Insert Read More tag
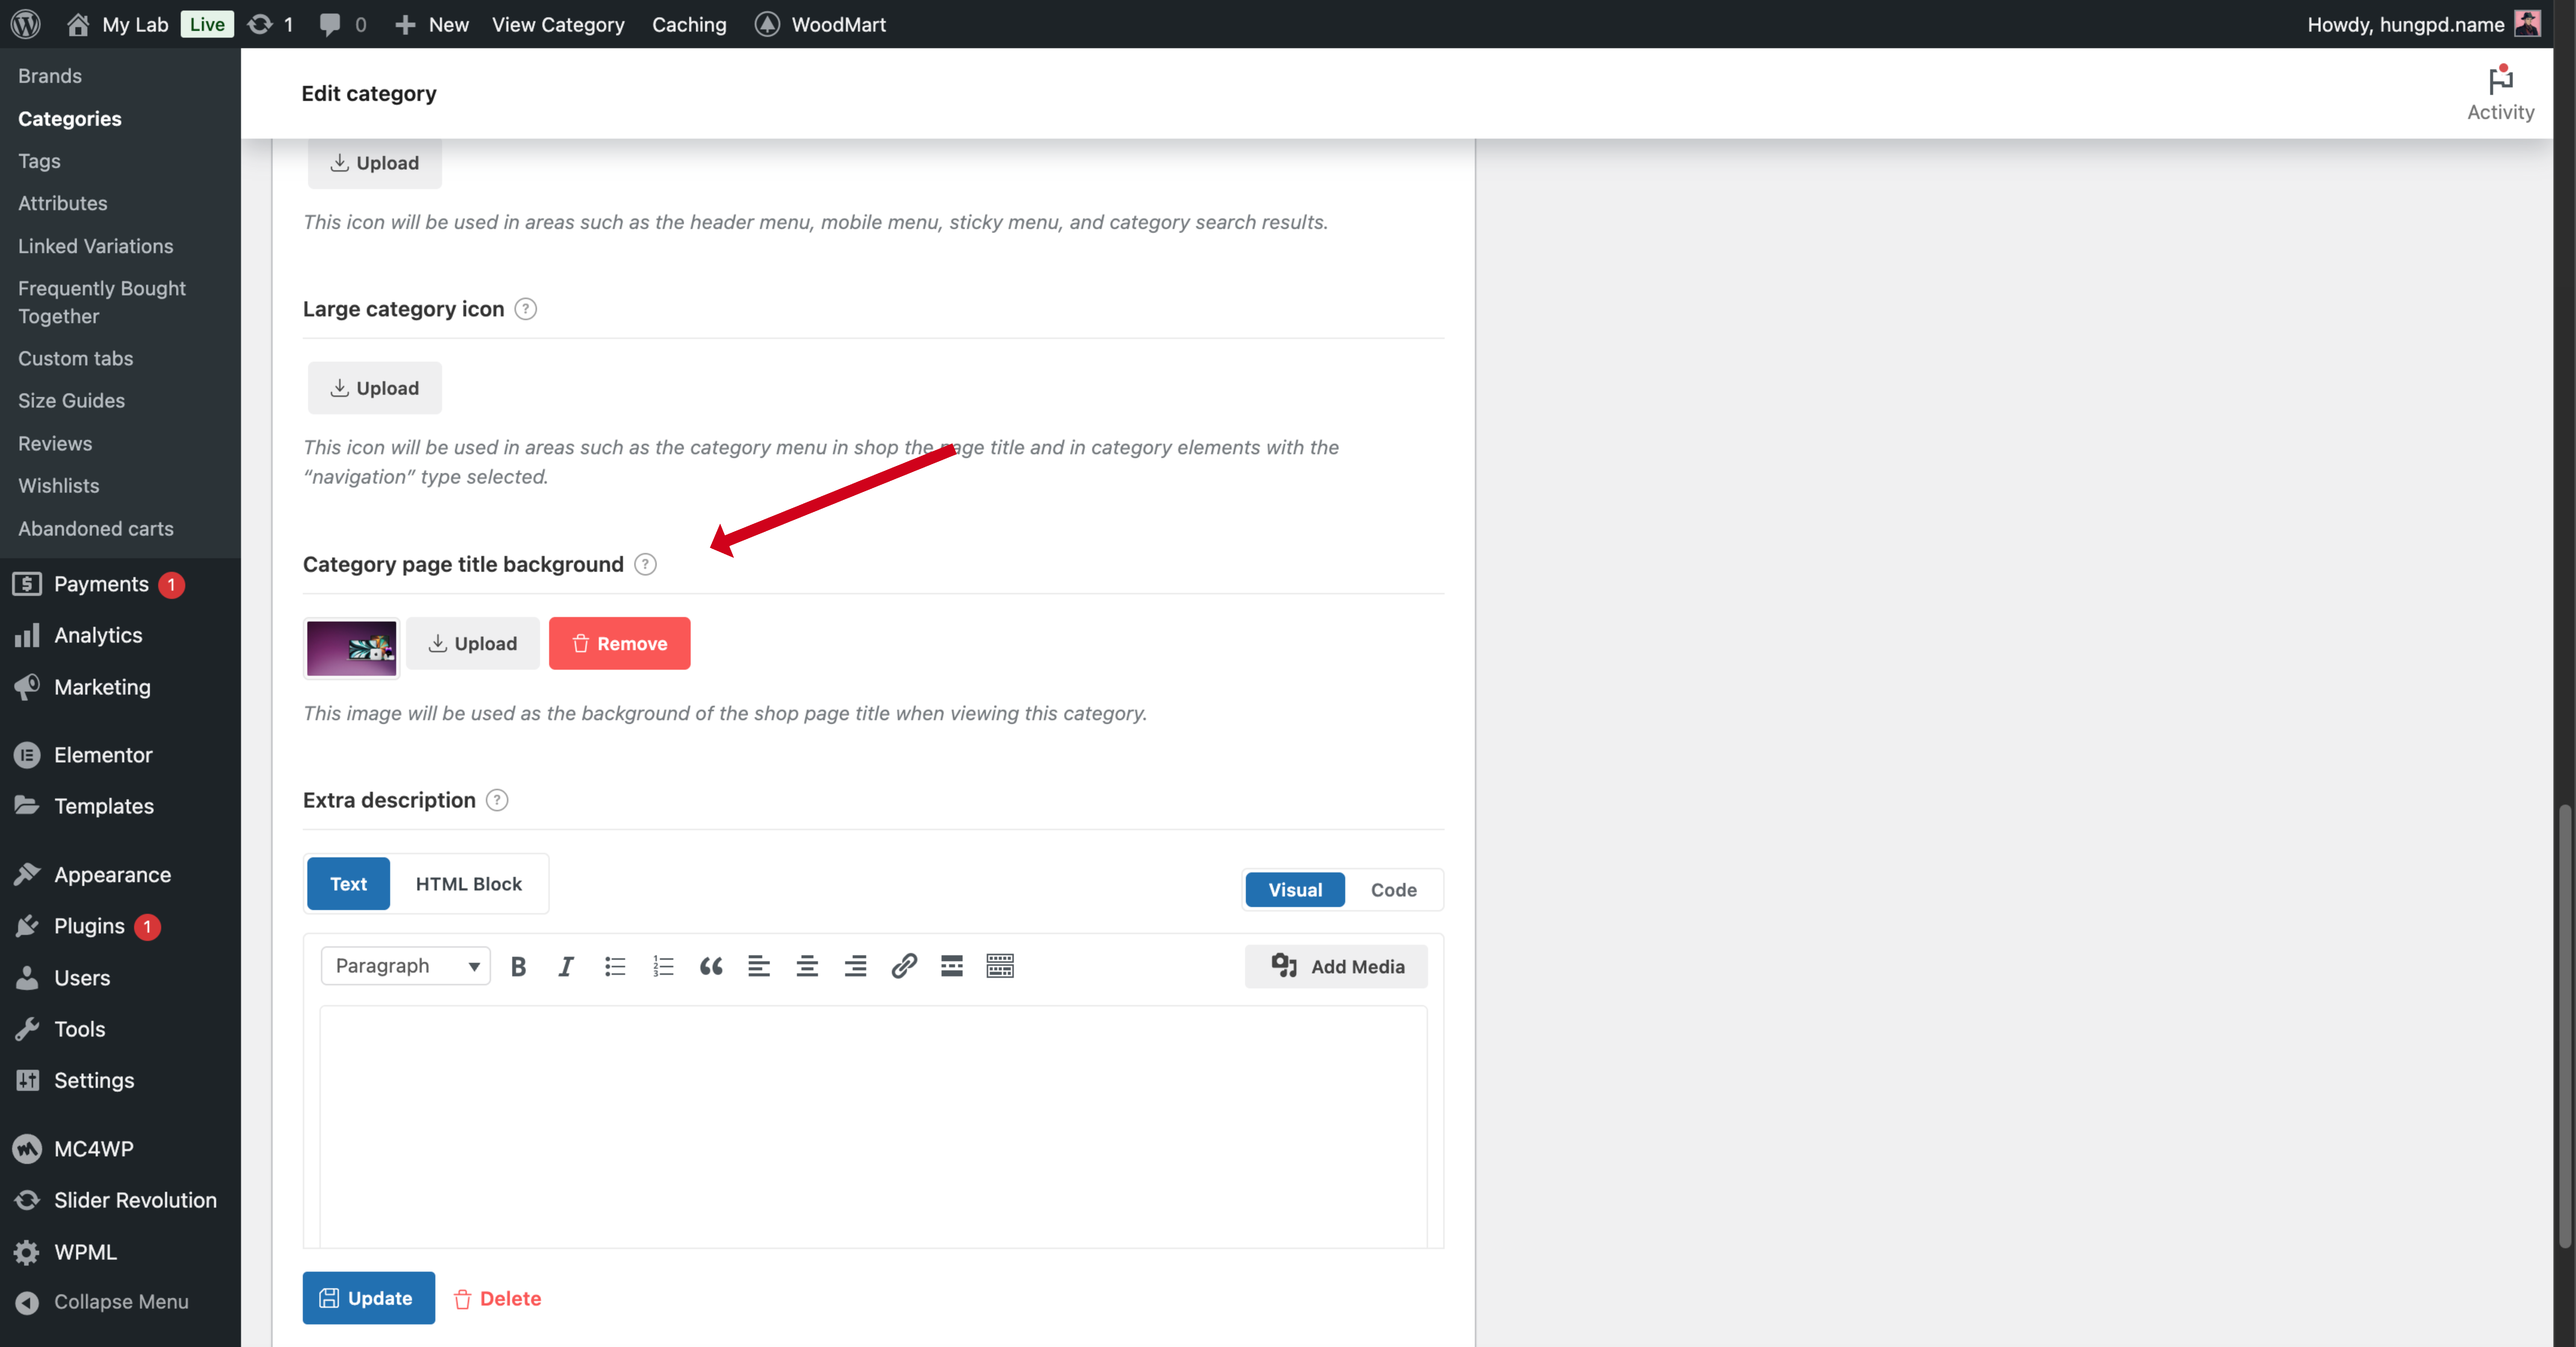Screen dimensions: 2576x1347 point(952,966)
